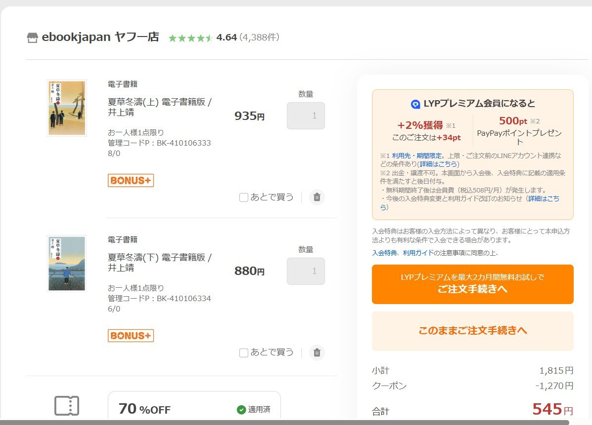Delete 夏草冬濤(上) with trash icon

[x=317, y=197]
